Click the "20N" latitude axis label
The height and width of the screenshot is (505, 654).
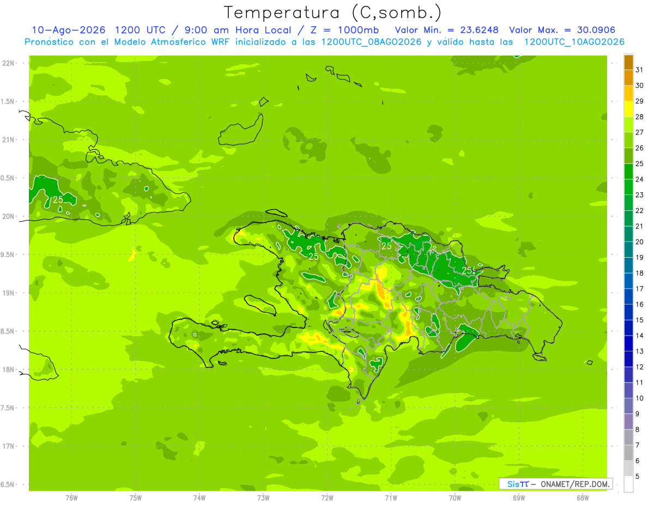[x=9, y=216]
